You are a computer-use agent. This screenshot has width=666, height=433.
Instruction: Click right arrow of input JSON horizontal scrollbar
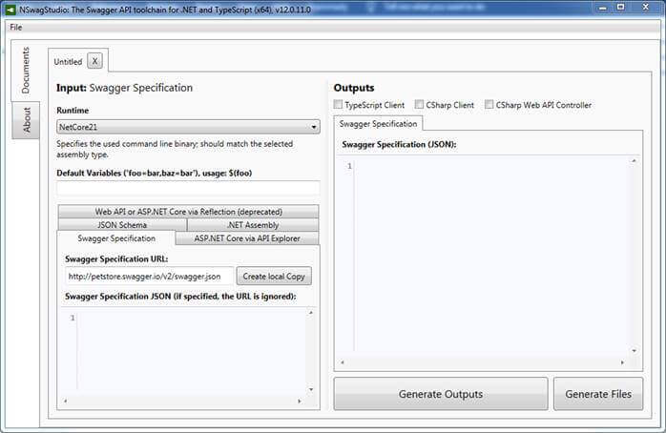300,401
